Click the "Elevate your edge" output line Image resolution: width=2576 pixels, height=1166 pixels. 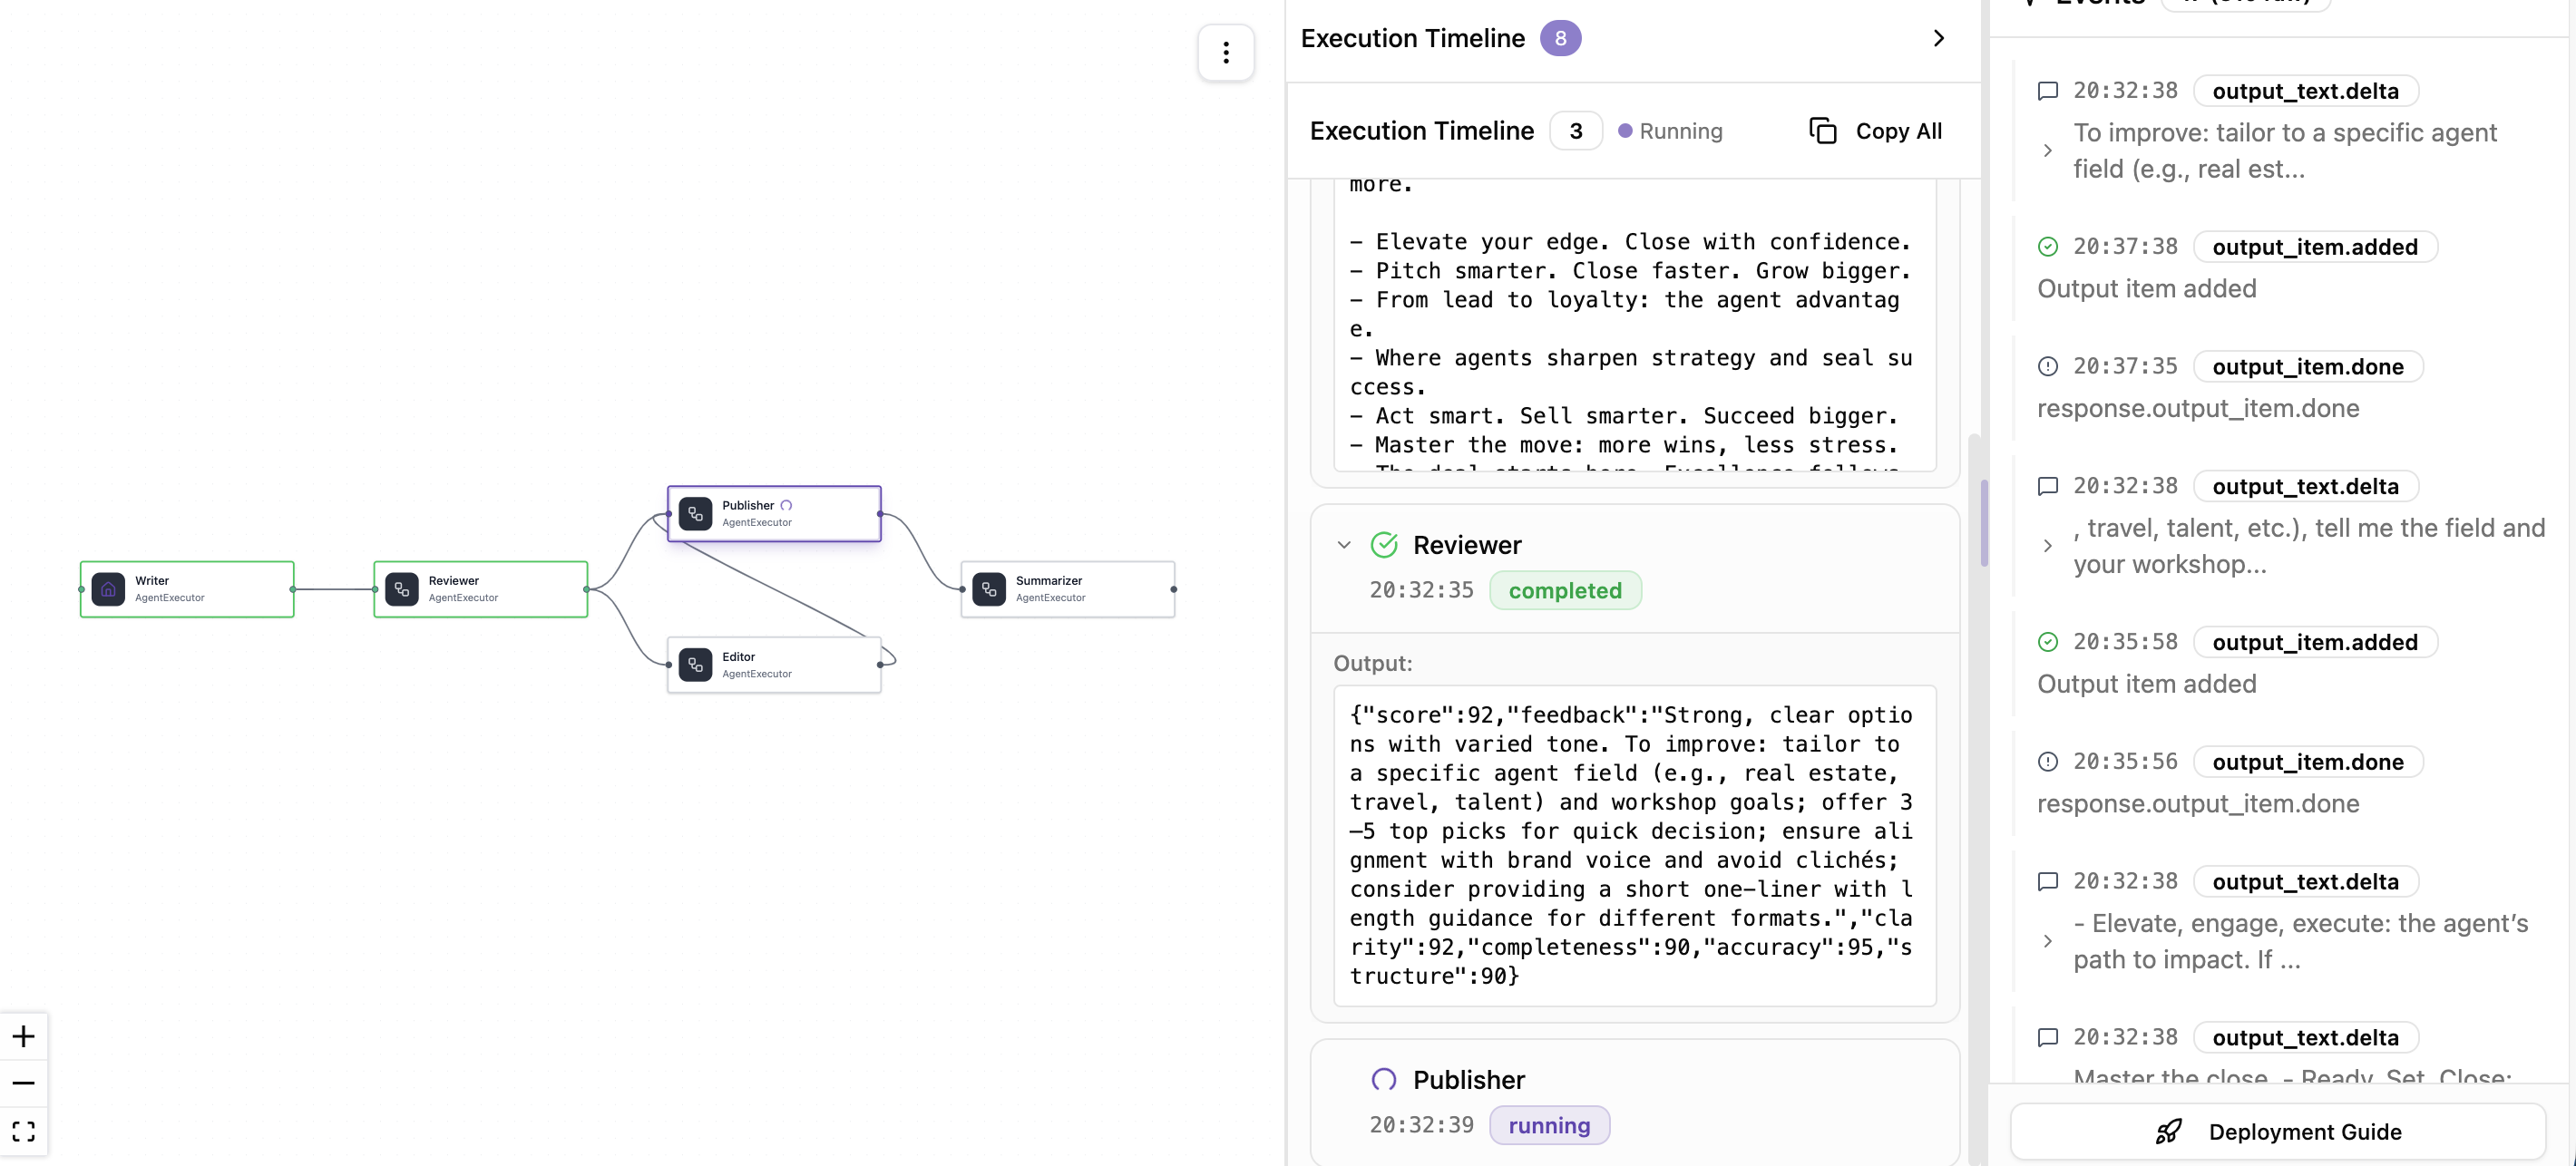click(x=1631, y=242)
